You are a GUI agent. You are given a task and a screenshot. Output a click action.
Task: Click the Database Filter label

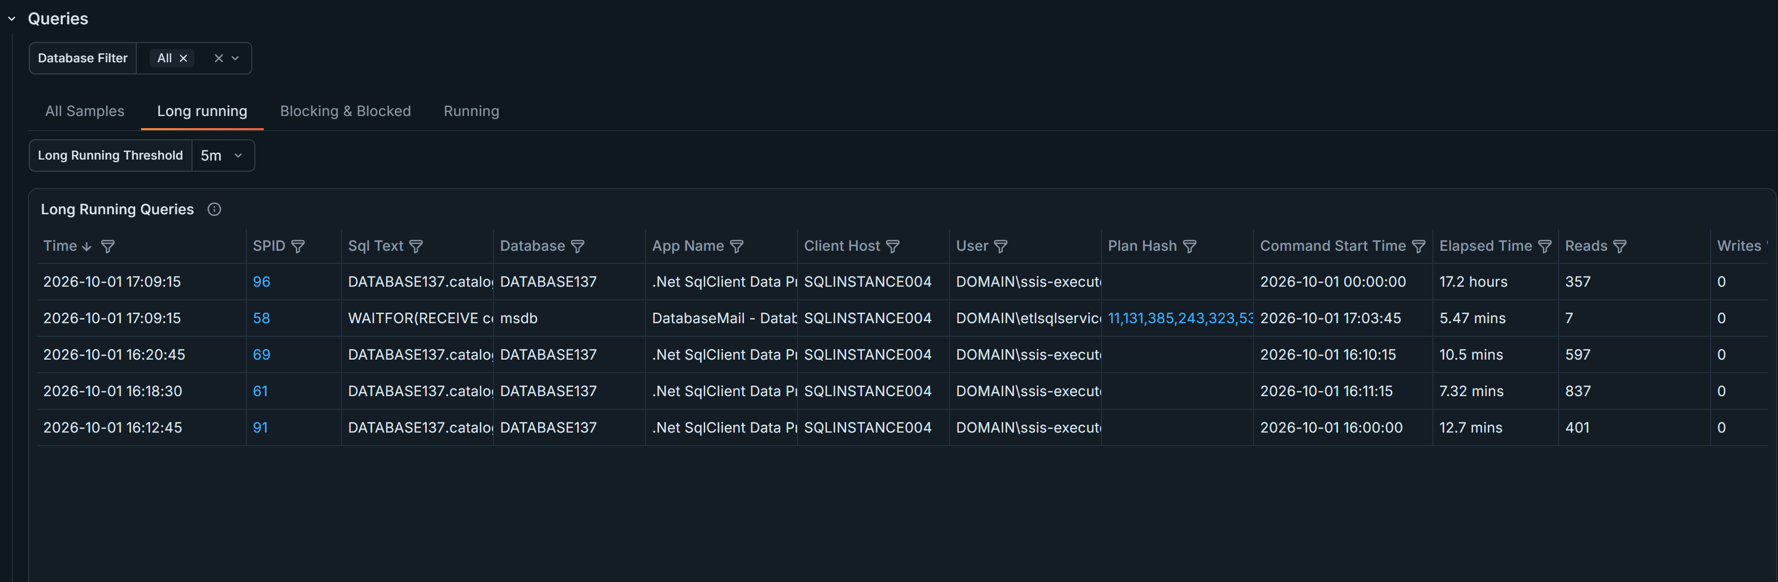[x=83, y=59]
